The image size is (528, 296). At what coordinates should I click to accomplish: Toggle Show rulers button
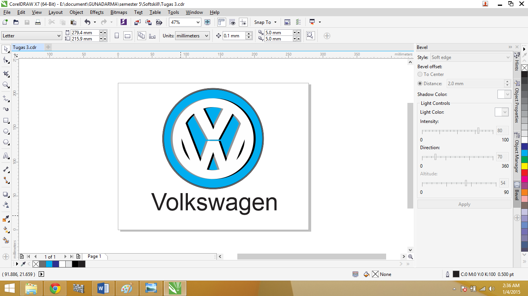[222, 22]
